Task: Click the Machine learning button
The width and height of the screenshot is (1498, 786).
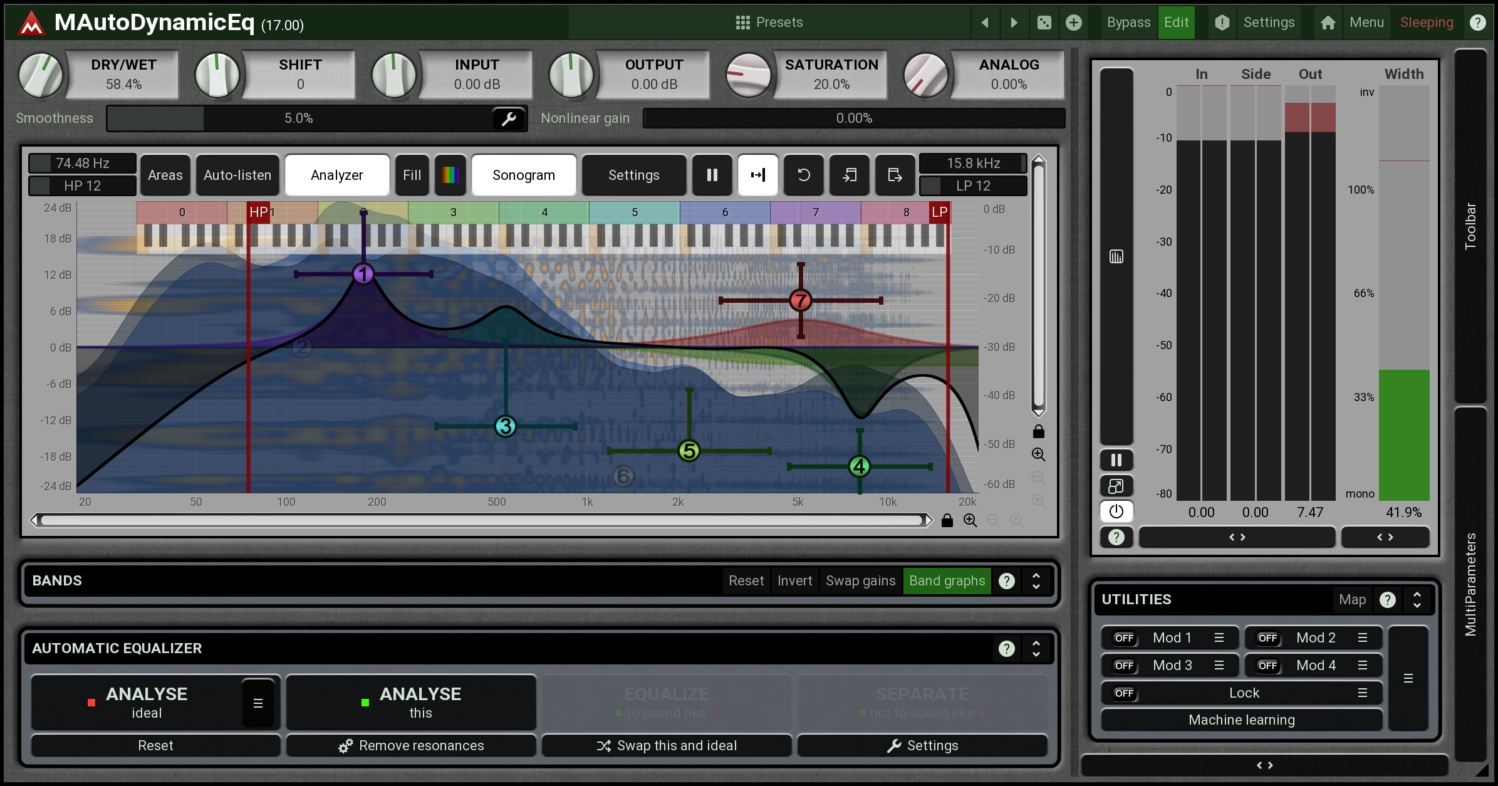Action: tap(1241, 720)
